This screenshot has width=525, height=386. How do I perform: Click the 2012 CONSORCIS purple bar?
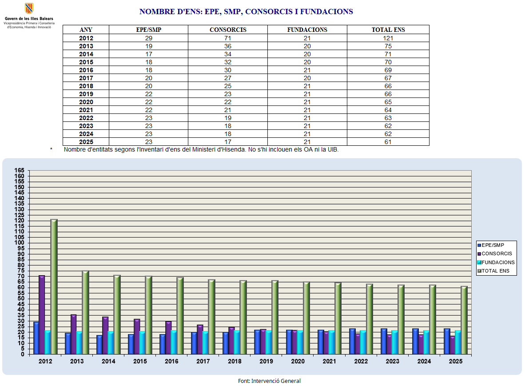[x=41, y=315]
